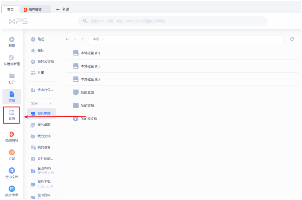Open 我的云文档 from the sidebar
Viewport: 302px width, 200px height.
[43, 61]
